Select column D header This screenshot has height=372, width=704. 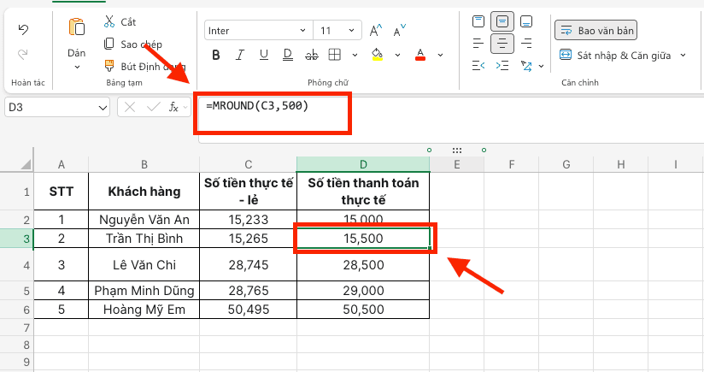(x=363, y=164)
